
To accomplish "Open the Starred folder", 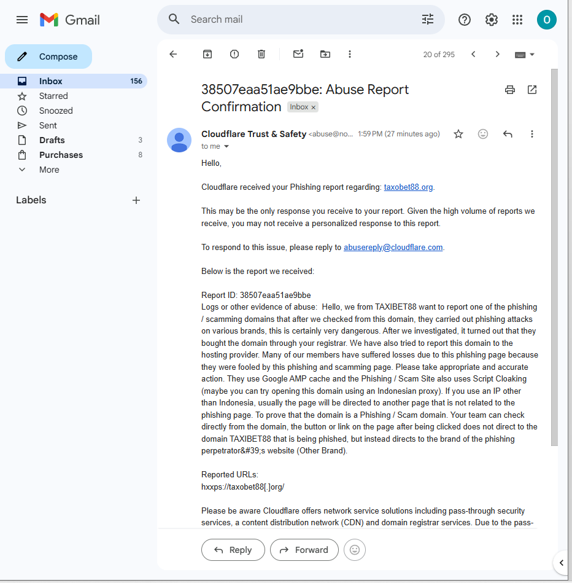I will (x=53, y=96).
